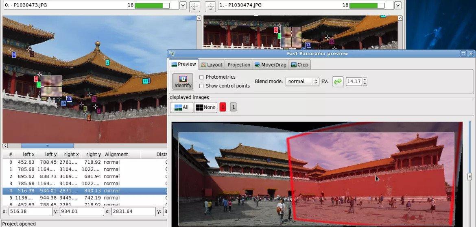Toggle image 1 display button

tap(233, 107)
